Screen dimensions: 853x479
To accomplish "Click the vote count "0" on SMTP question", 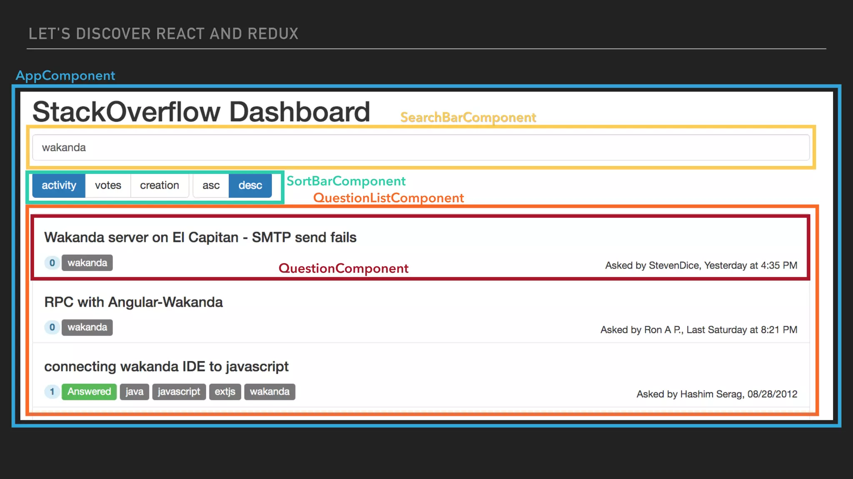I will point(52,263).
